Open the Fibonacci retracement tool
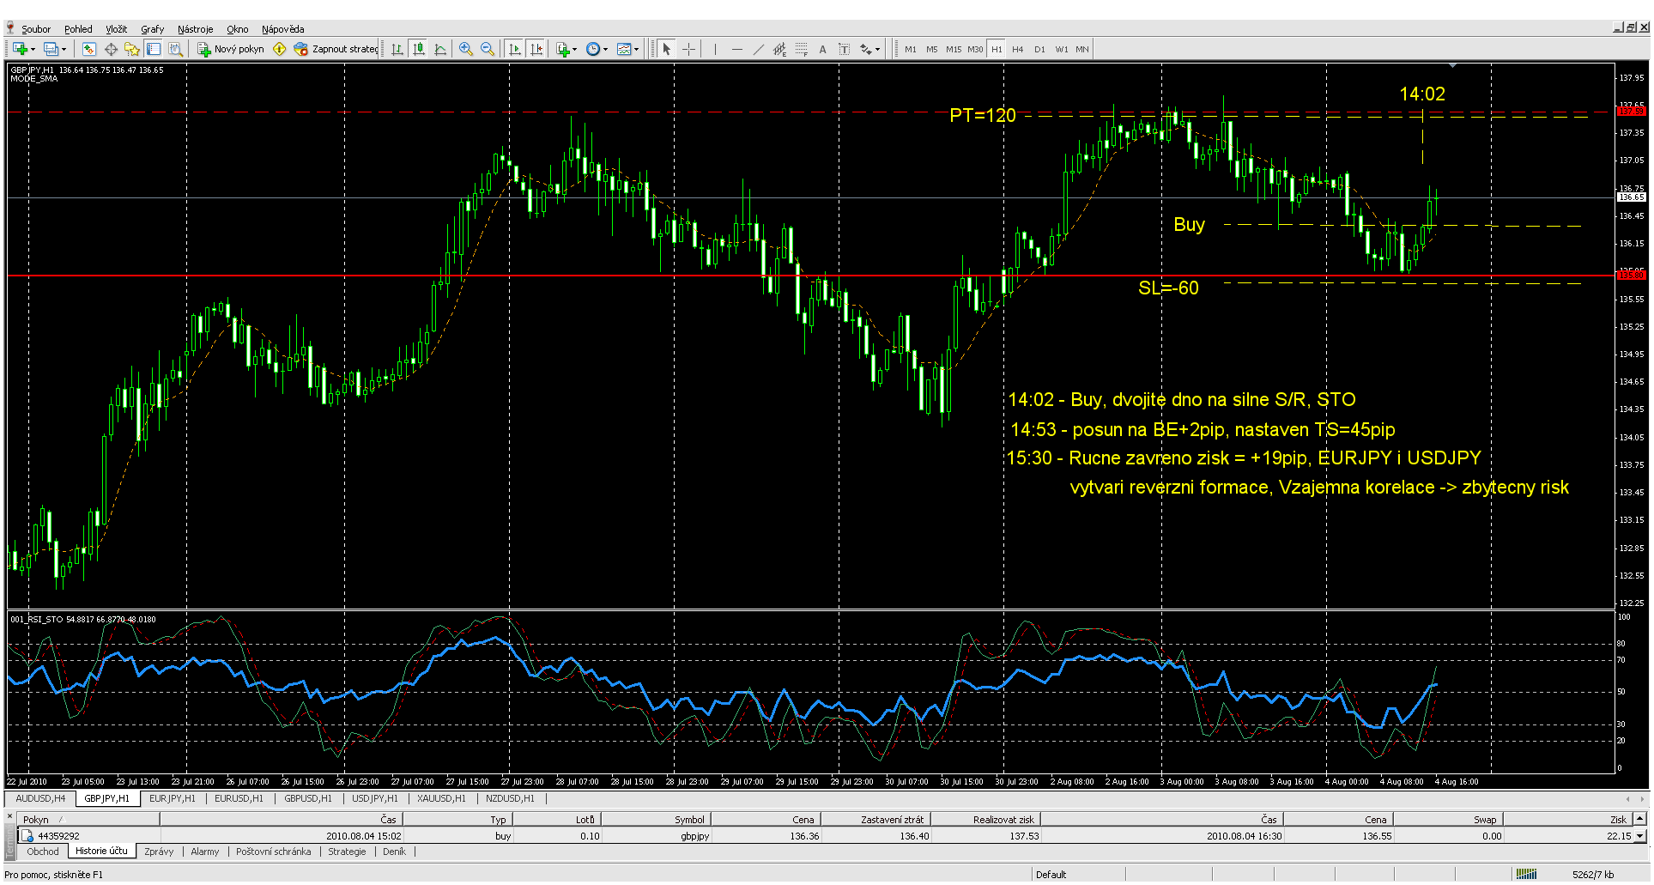Image resolution: width=1654 pixels, height=885 pixels. pos(801,50)
